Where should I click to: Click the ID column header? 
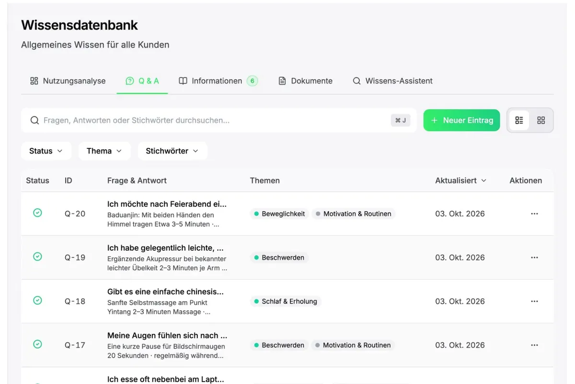tap(69, 181)
